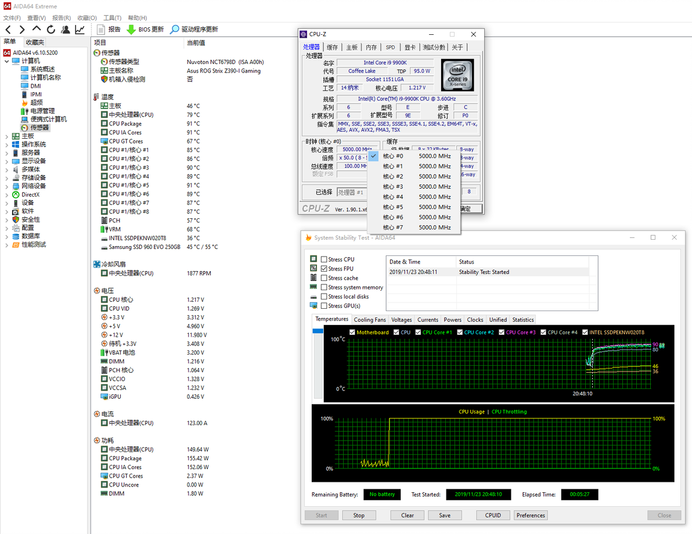
Task: Click 驱动程序更新 driver update button
Action: pyautogui.click(x=194, y=30)
